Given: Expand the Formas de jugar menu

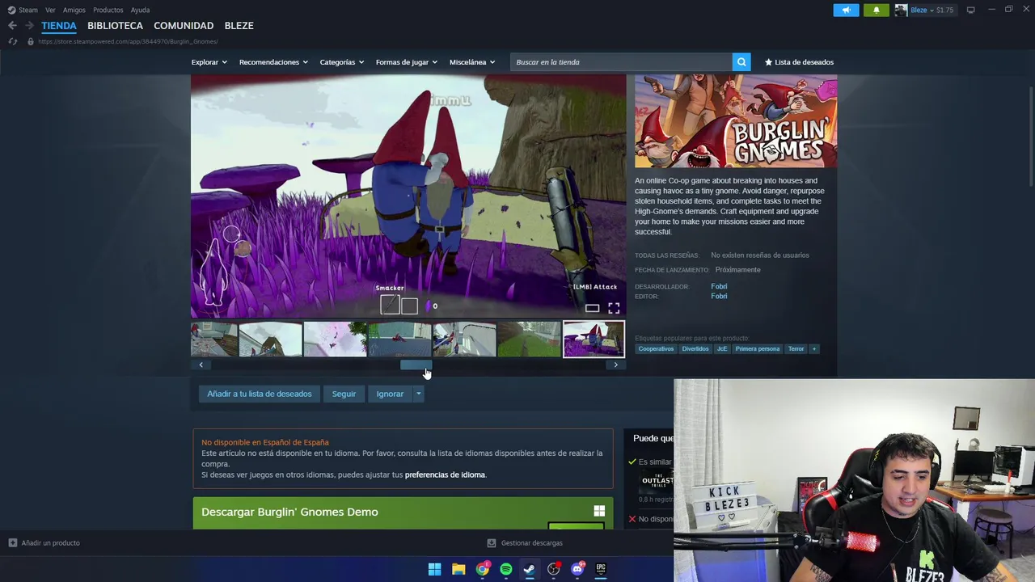Looking at the screenshot, I should (x=406, y=62).
